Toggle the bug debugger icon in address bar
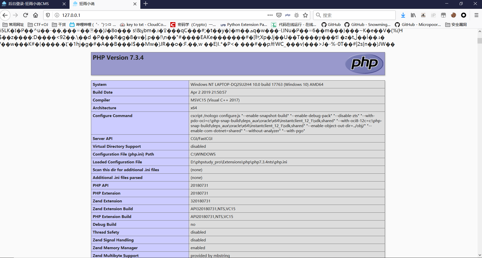Viewport: 482px width, 258px height. click(297, 15)
